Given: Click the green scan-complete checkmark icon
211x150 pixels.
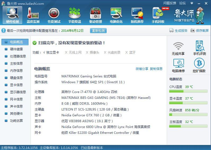Looking at the screenshot, I should point(35,43).
